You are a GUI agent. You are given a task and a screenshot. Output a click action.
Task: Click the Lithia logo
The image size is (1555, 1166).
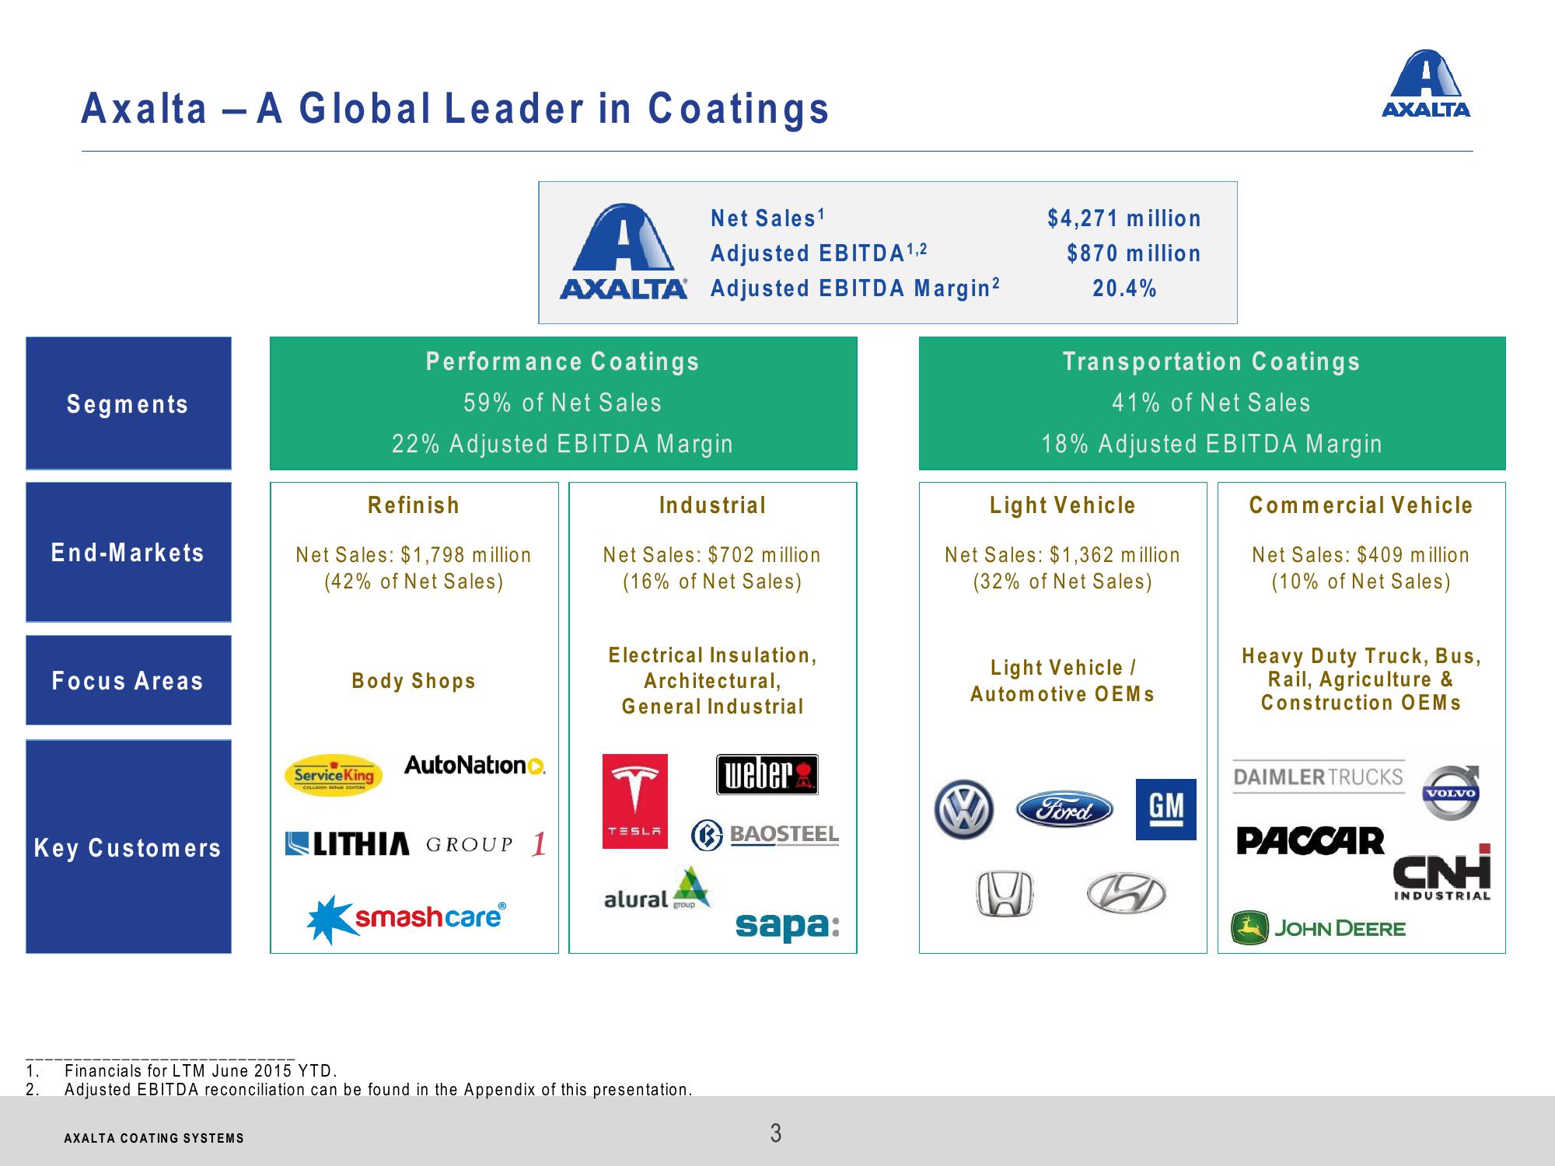coord(347,844)
